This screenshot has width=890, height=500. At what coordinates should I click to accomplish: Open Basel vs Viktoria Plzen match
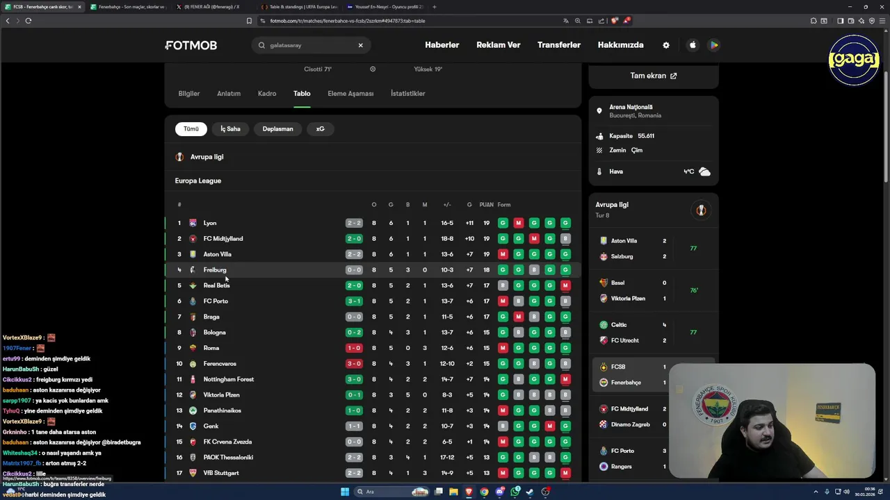[x=653, y=291]
